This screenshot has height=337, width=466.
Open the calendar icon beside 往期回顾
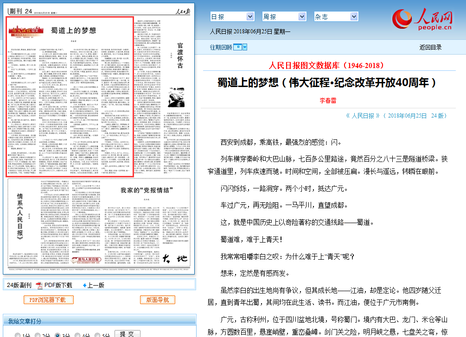click(x=237, y=47)
